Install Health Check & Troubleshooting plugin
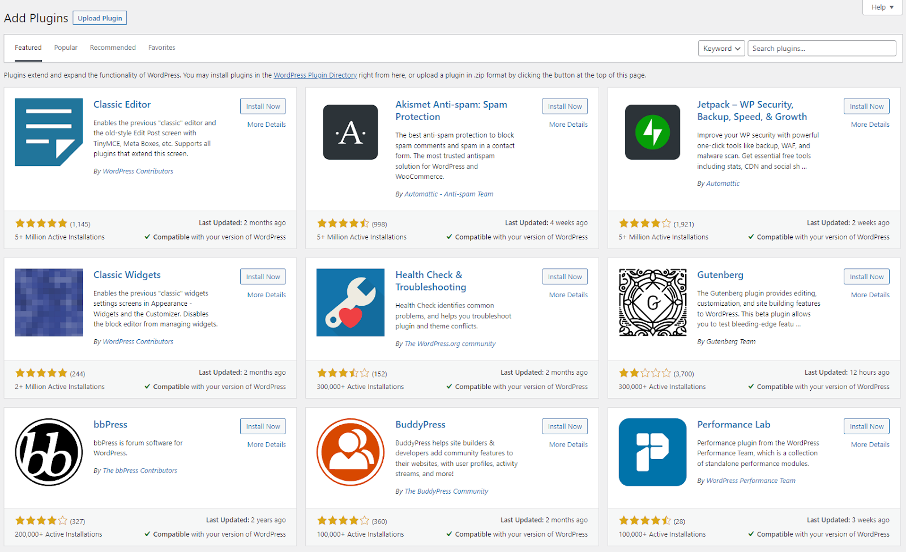Image resolution: width=906 pixels, height=552 pixels. click(565, 277)
